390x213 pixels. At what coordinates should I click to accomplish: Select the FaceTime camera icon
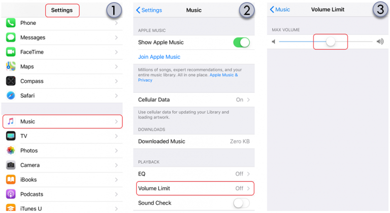click(11, 52)
